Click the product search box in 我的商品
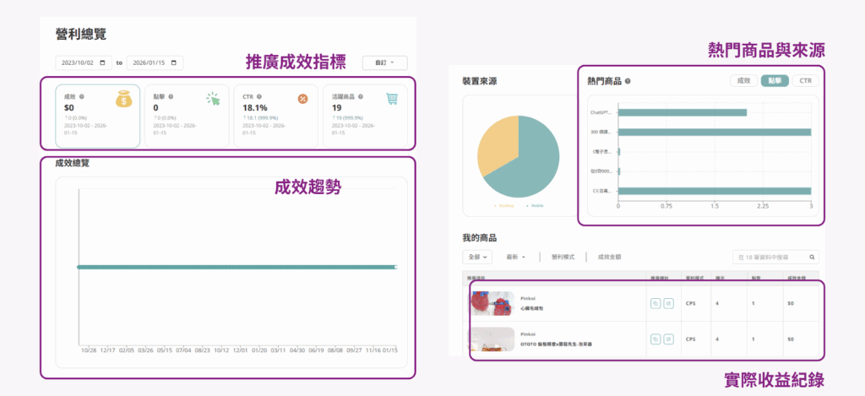Screen dimensions: 865x396 coord(773,257)
